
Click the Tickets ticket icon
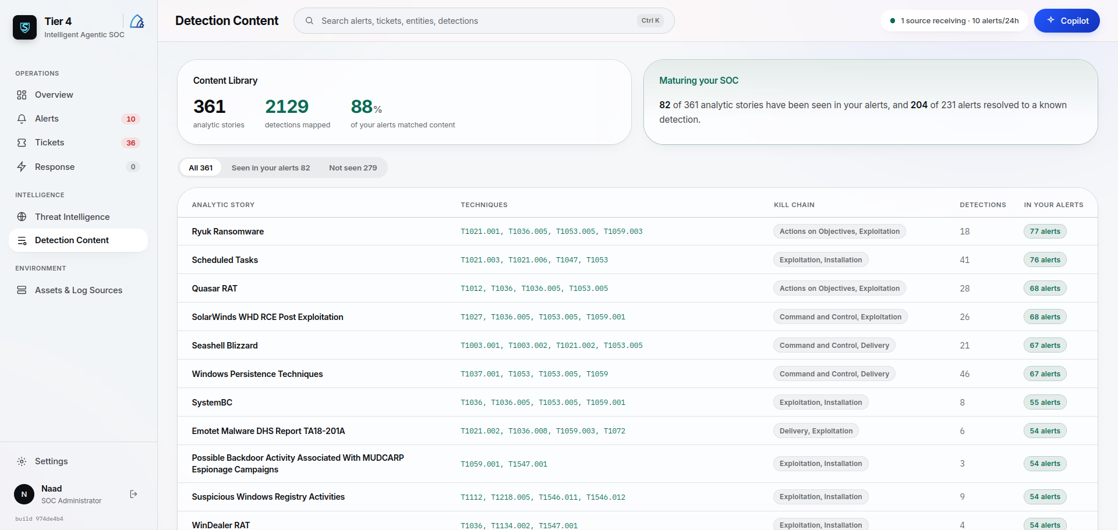click(22, 143)
